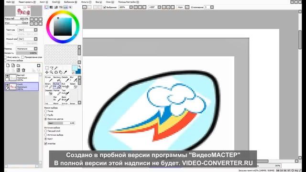Toggle the AntiAlias checkbox
The image size is (306, 172).
coord(46,143)
